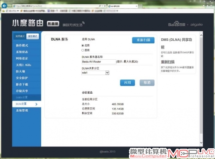Click the 330.62GB remaining space value
The height and width of the screenshot is (159, 215).
click(118, 113)
